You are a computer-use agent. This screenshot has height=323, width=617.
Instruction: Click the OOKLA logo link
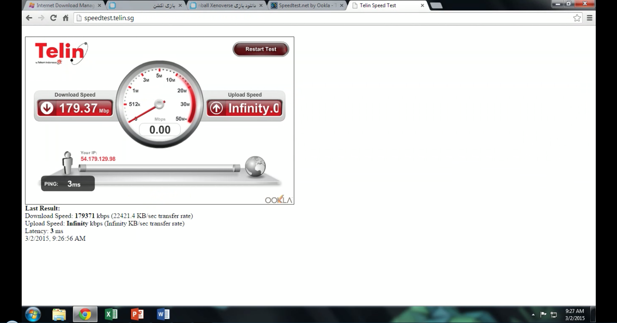click(278, 200)
